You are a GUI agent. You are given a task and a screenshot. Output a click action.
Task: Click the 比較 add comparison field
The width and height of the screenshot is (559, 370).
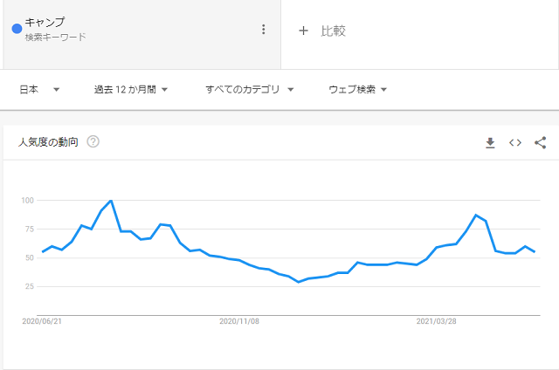click(x=419, y=34)
